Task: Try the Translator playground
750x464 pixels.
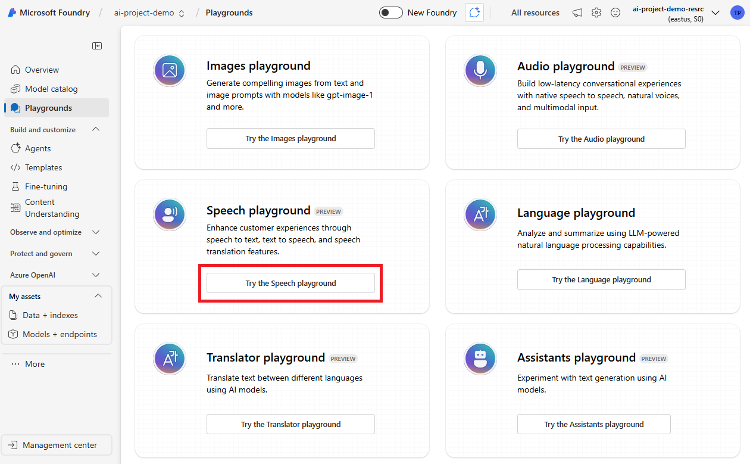Action: [x=290, y=424]
